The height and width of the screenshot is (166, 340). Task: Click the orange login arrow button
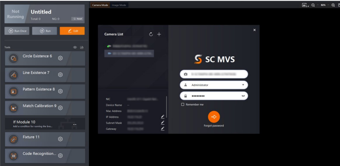pos(214,117)
